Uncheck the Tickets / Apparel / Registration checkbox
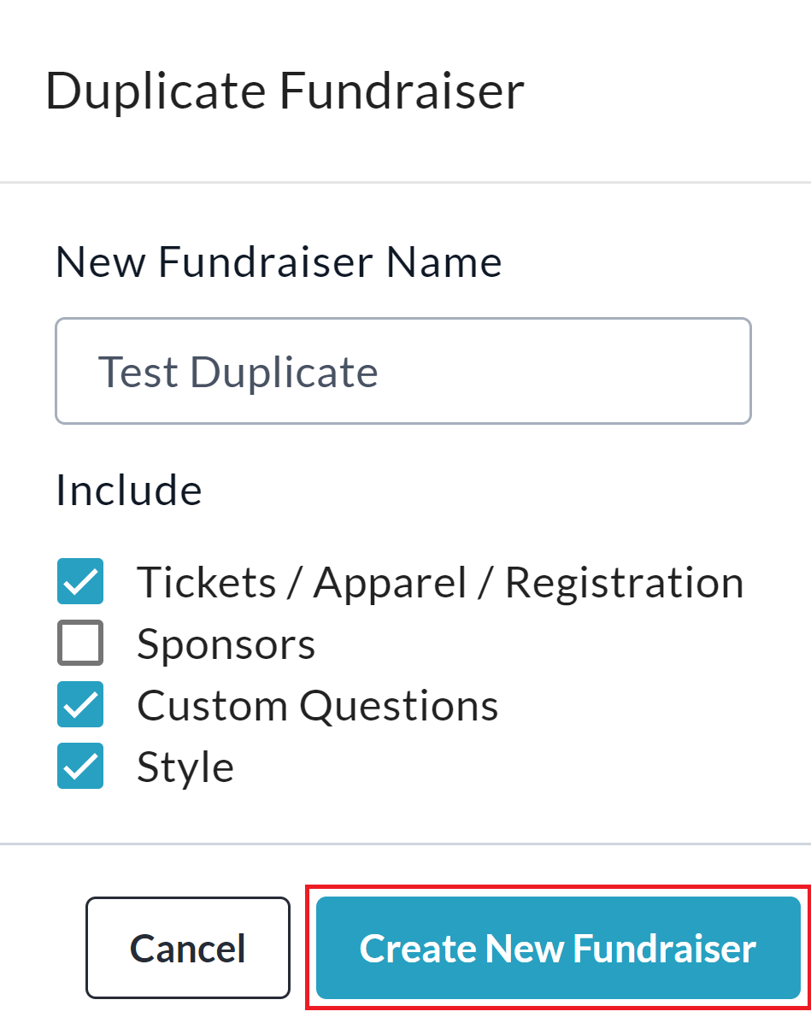Viewport: 811px width, 1035px height. click(x=80, y=582)
